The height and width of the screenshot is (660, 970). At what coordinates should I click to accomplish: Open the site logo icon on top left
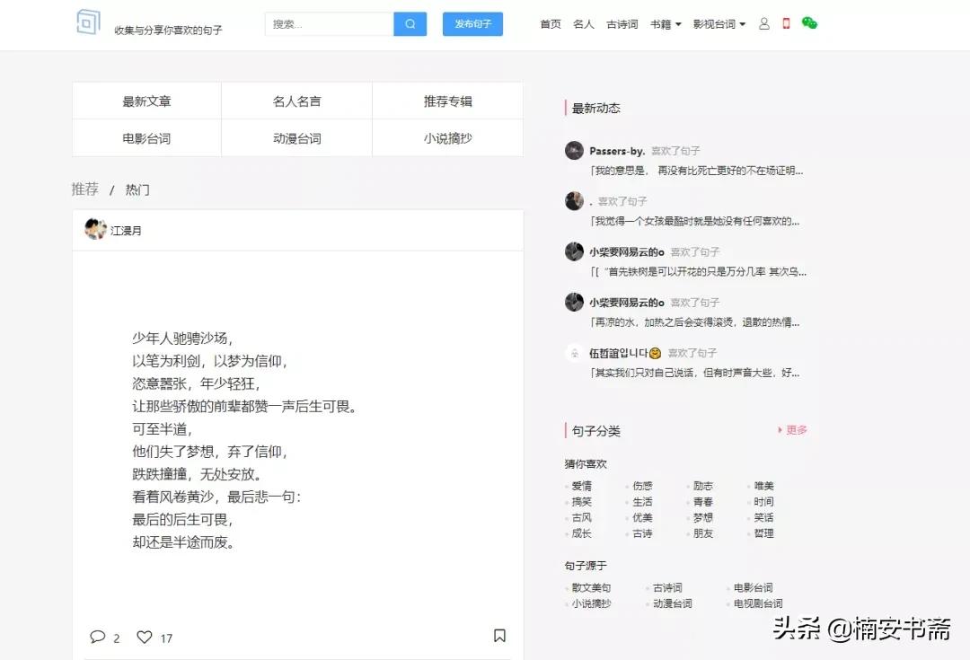click(88, 22)
